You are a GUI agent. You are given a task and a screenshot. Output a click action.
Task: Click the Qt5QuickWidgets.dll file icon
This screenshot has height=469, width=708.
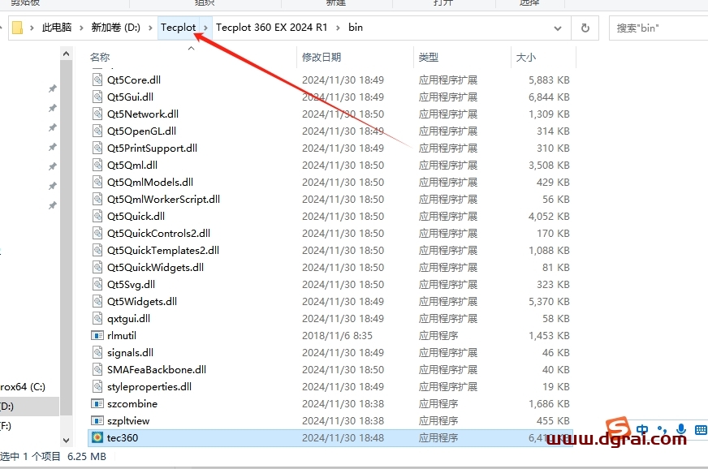97,268
